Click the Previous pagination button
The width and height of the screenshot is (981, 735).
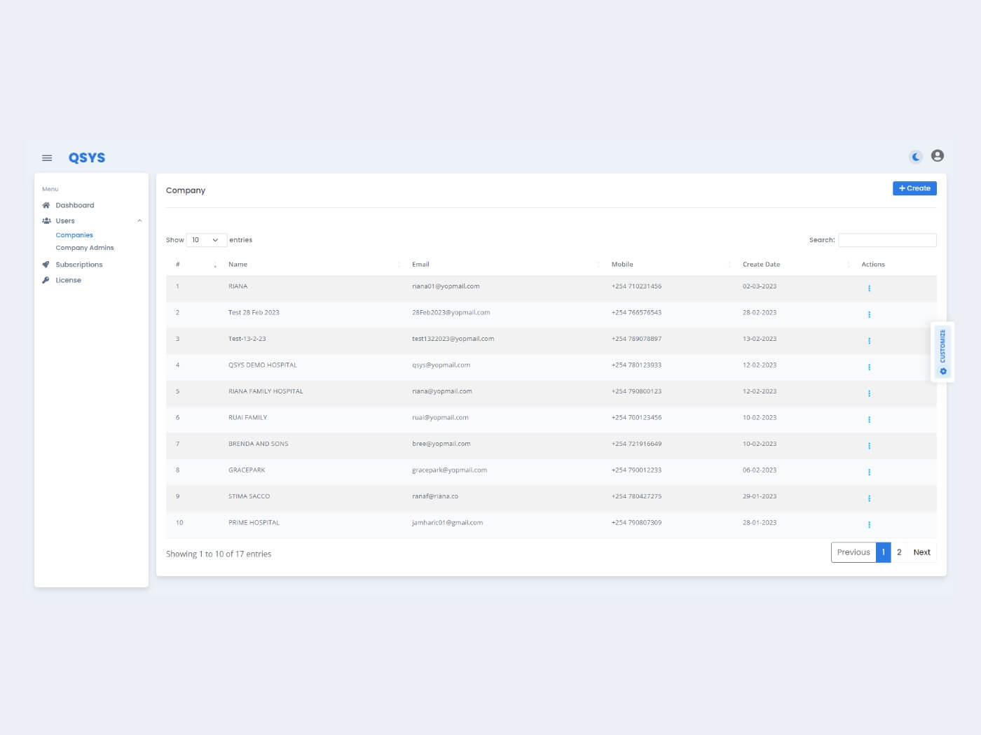point(853,552)
